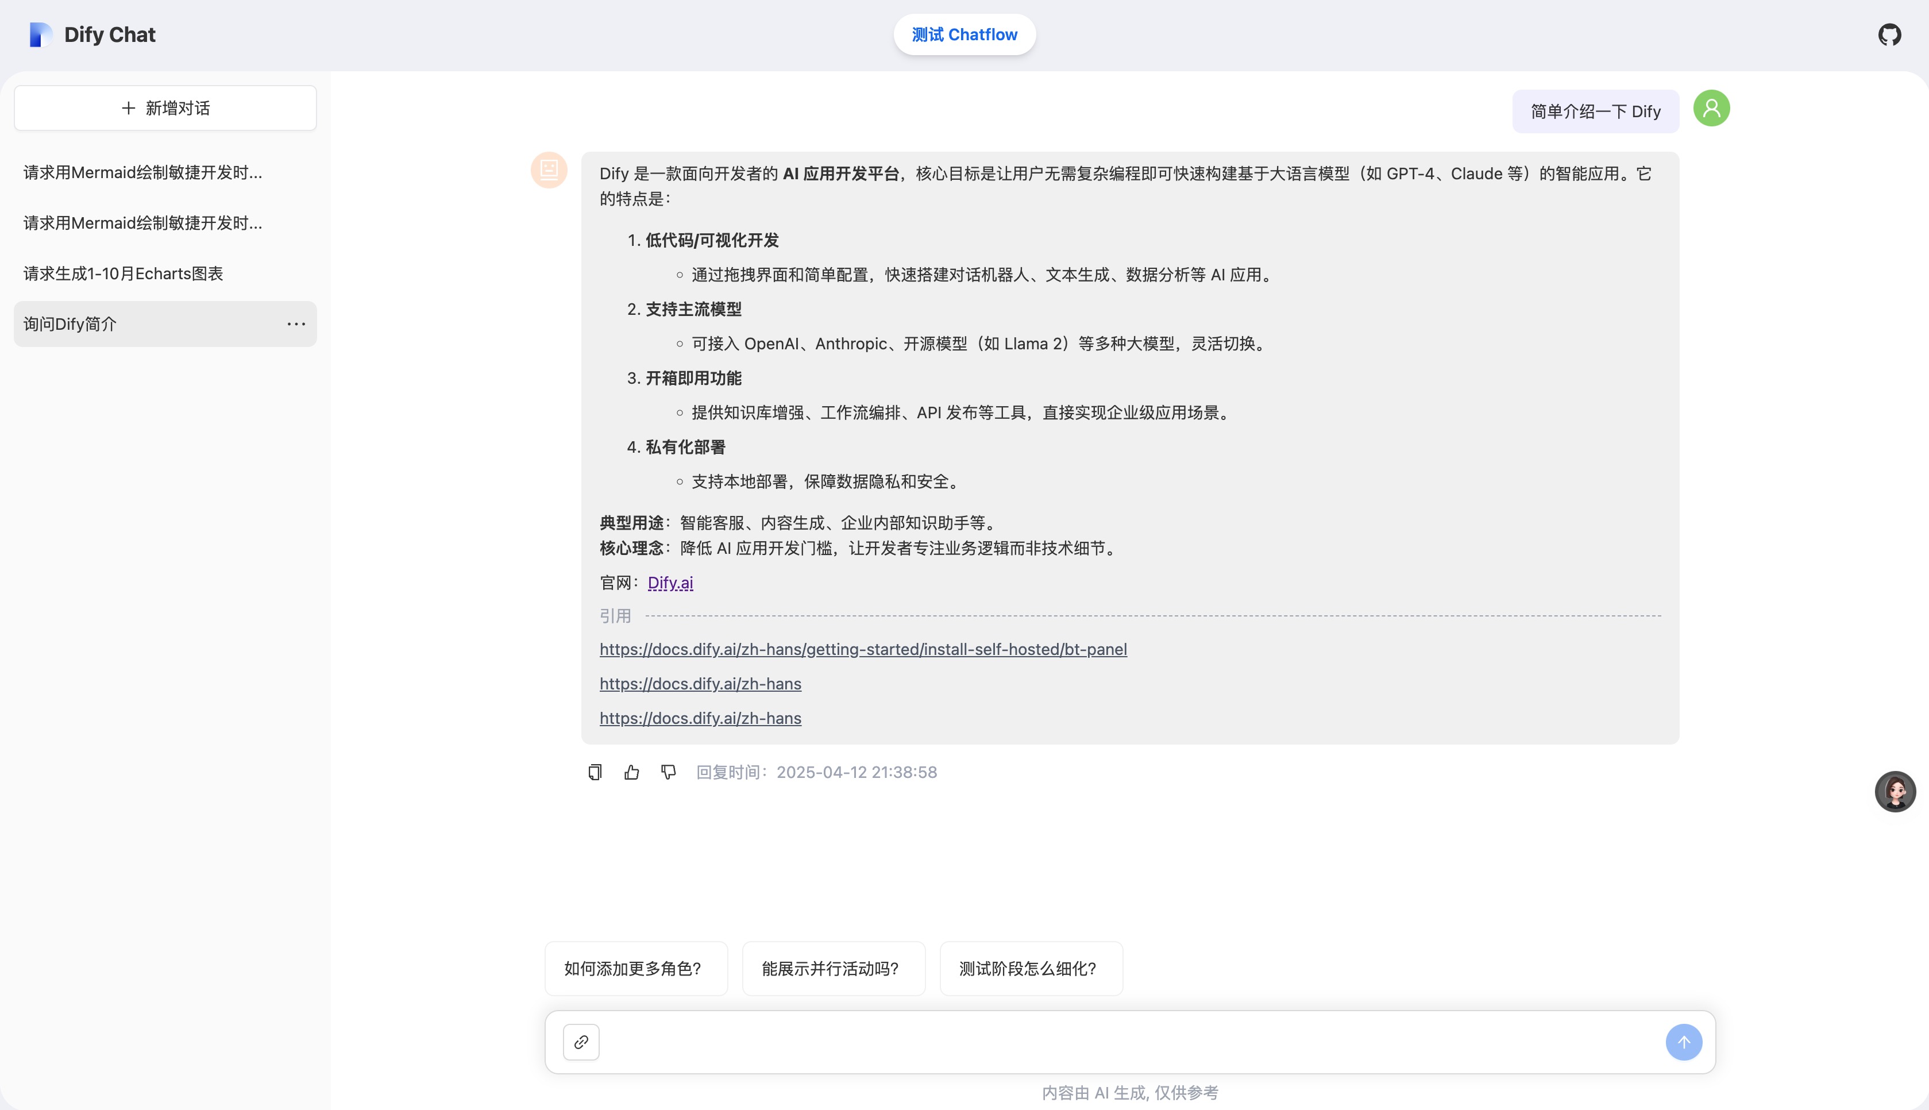This screenshot has width=1929, height=1110.
Task: Open the 测试 Chatflow app selector
Action: pos(964,34)
